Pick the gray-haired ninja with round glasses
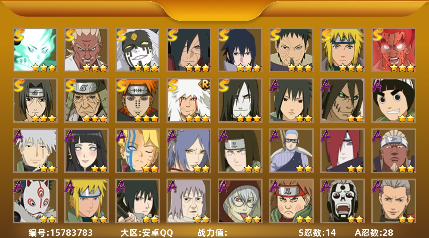Image resolution: width=429 pixels, height=238 pixels. tap(240, 201)
